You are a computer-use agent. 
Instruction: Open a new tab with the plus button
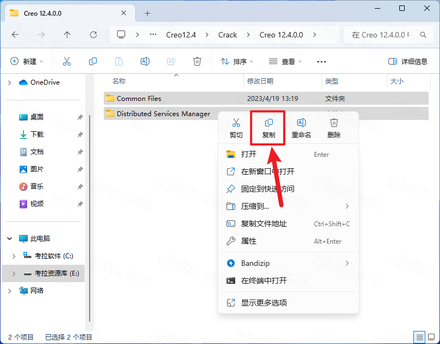click(x=148, y=13)
